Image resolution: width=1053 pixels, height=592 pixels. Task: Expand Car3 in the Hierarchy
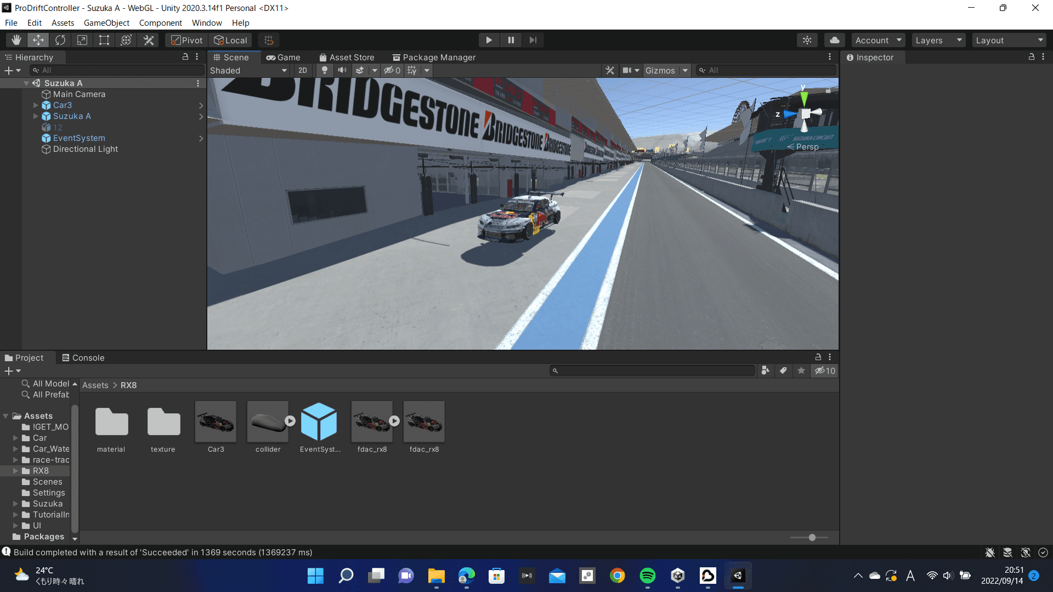click(x=36, y=105)
